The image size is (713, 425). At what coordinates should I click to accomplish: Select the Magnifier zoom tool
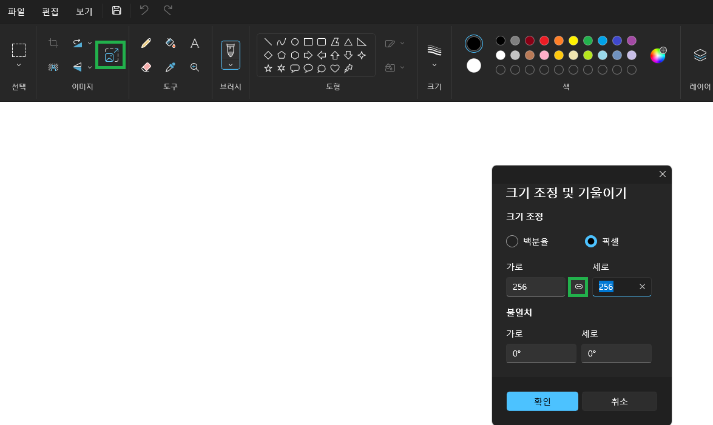coord(195,67)
